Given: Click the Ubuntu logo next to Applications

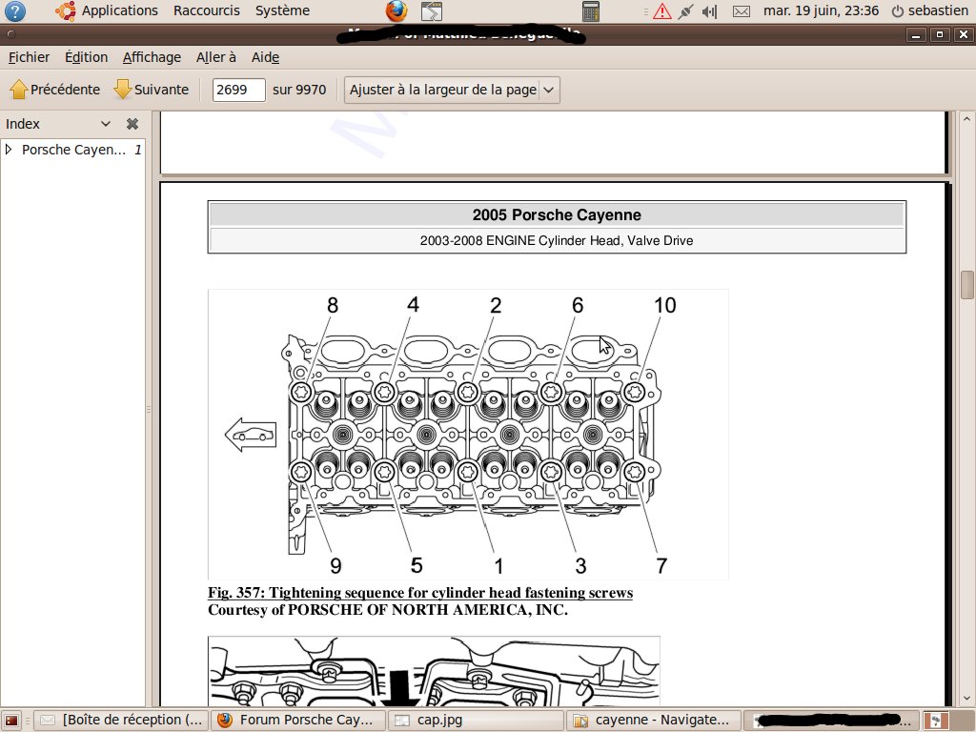Looking at the screenshot, I should pos(66,10).
